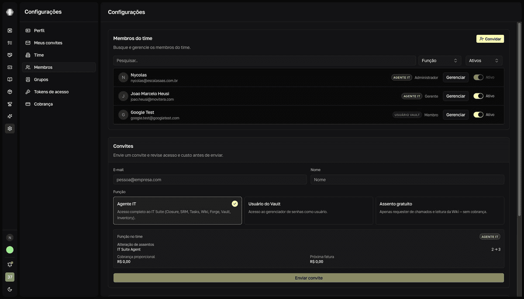This screenshot has height=299, width=524.
Task: Click AGENTE IT badge in Nycolas row
Action: [402, 78]
